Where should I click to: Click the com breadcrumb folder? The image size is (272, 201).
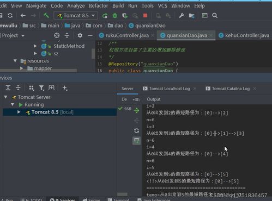point(94,26)
